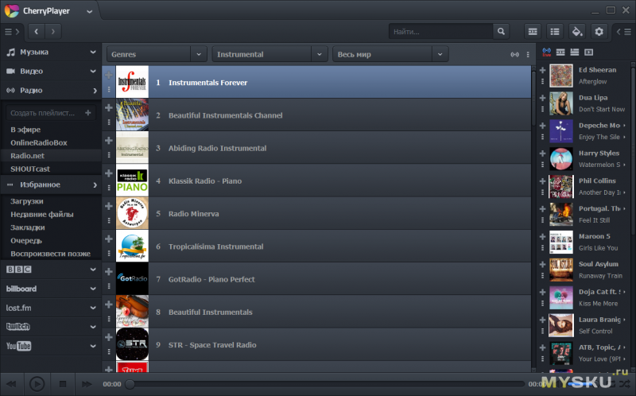Expand the twitch section

[51, 327]
